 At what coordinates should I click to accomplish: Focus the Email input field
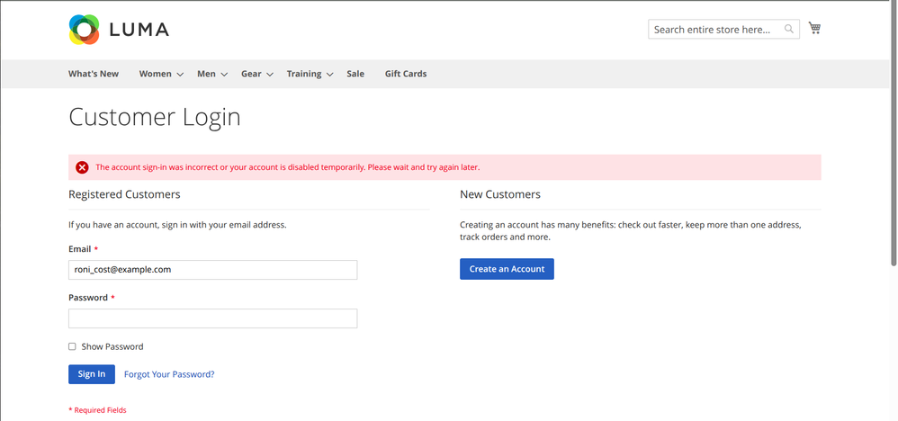(x=212, y=270)
